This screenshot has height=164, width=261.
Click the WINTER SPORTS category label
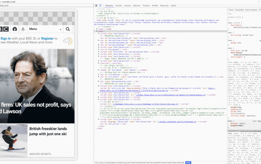tap(40, 154)
